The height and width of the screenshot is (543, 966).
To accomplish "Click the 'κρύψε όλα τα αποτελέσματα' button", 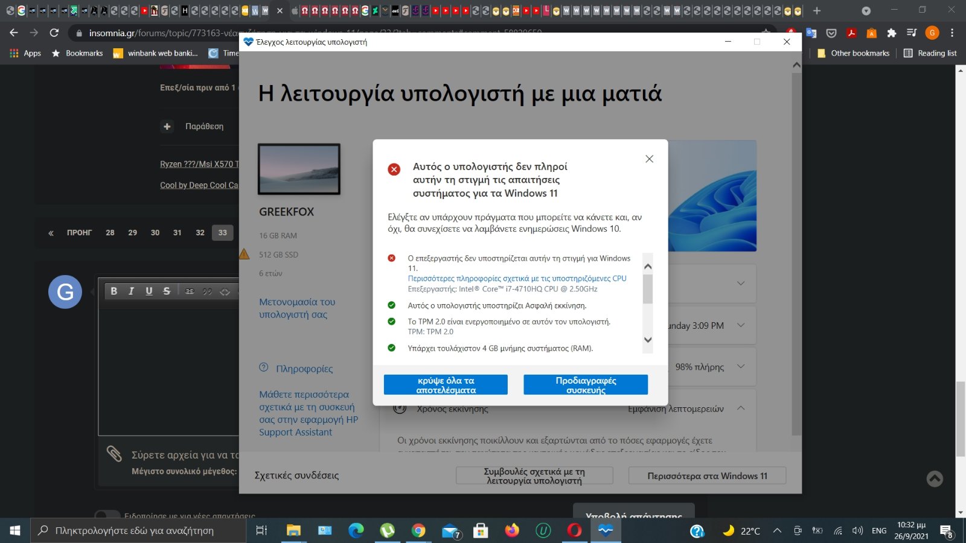I will pyautogui.click(x=446, y=385).
